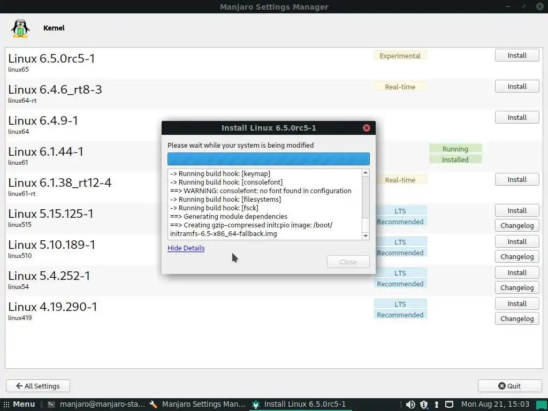Click the LTS tag on Linux 5.15.125-1
Screen dimensions: 548x411
click(400, 211)
